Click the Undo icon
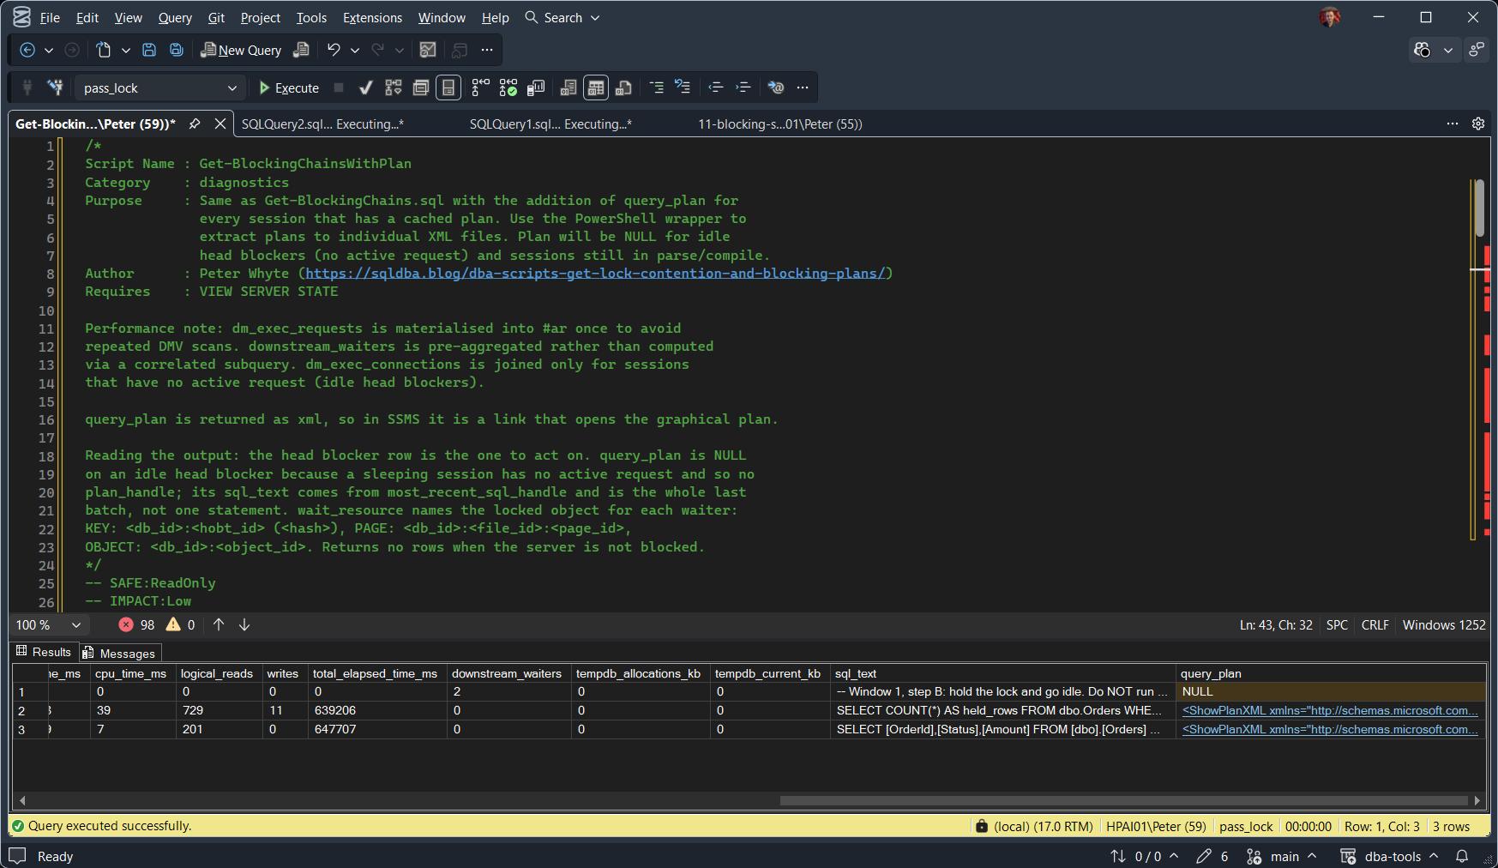 [334, 50]
